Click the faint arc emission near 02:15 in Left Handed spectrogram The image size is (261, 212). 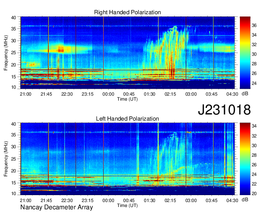[183, 168]
